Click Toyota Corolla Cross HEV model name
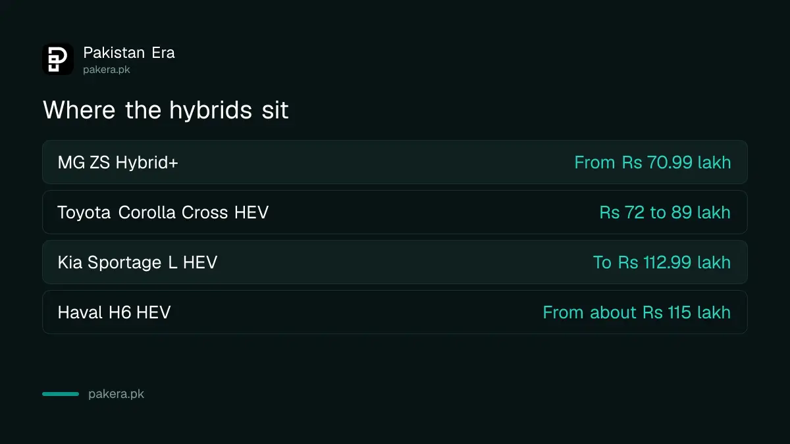Image resolution: width=790 pixels, height=444 pixels. pyautogui.click(x=163, y=212)
